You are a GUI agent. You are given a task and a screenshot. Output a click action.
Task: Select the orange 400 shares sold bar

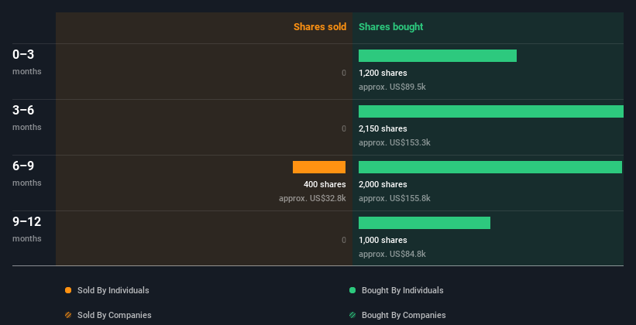pos(319,167)
